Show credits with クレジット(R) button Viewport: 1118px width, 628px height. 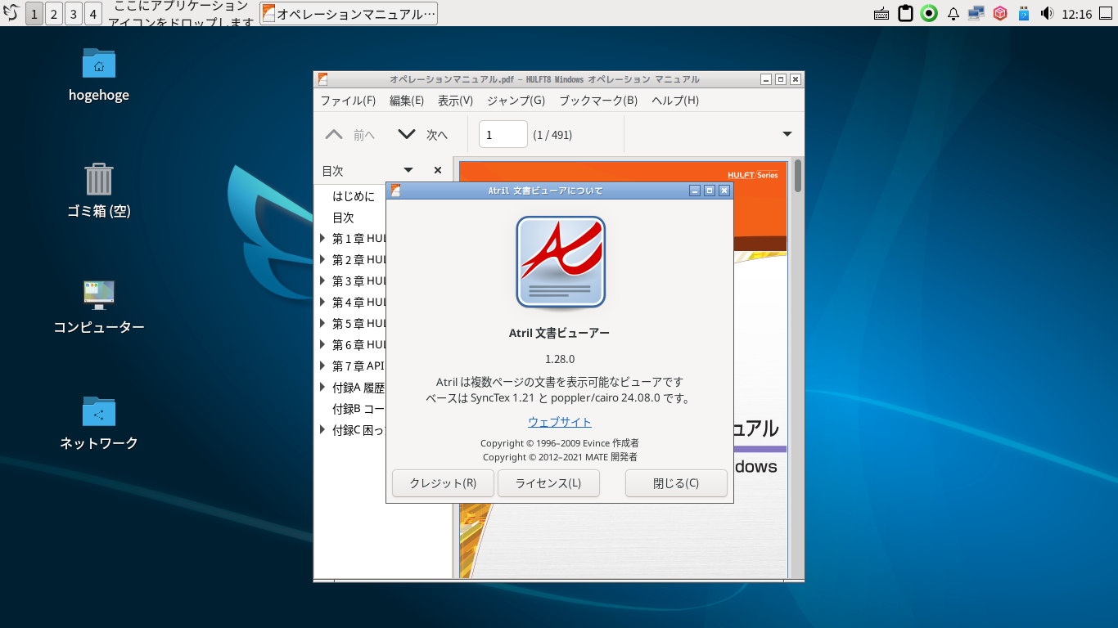[443, 483]
